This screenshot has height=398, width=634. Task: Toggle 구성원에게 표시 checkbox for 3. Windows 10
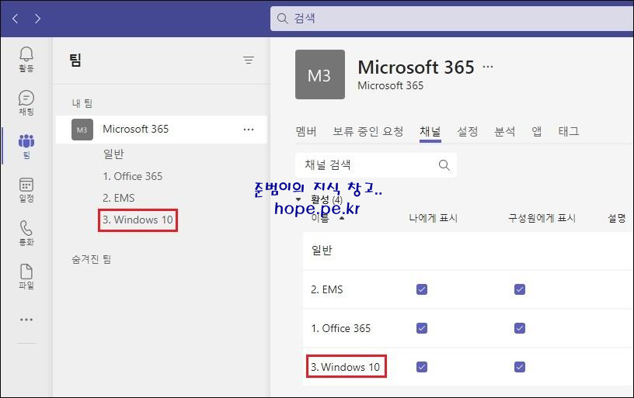(520, 367)
